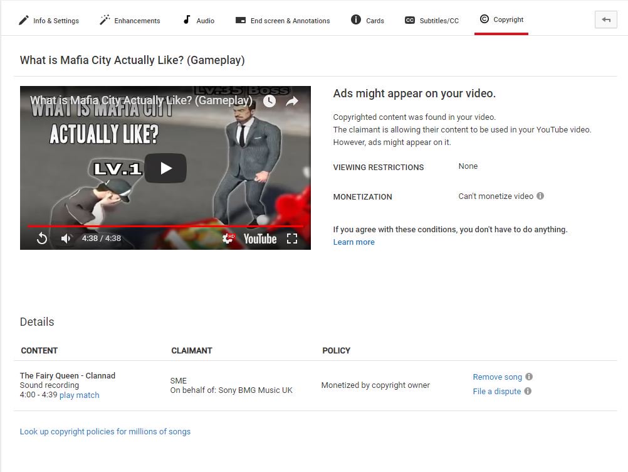
Task: Click the red video progress bar
Action: click(x=165, y=227)
